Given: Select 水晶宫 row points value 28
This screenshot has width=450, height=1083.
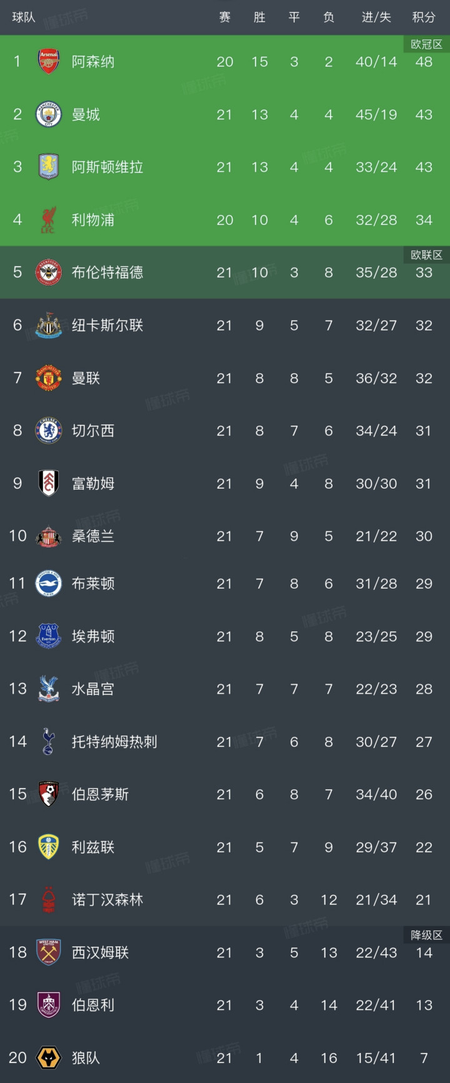Looking at the screenshot, I should (x=424, y=689).
